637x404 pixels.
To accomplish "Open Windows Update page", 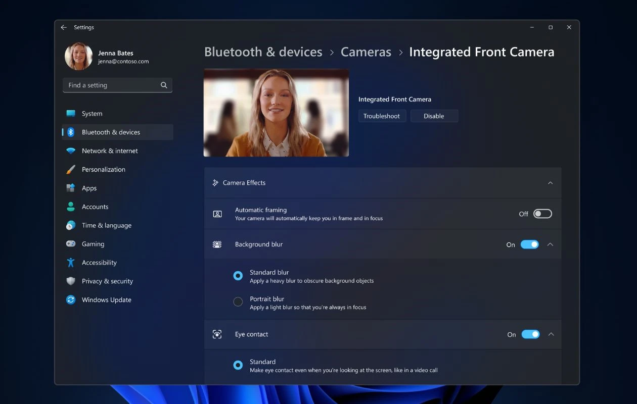I will point(117,300).
